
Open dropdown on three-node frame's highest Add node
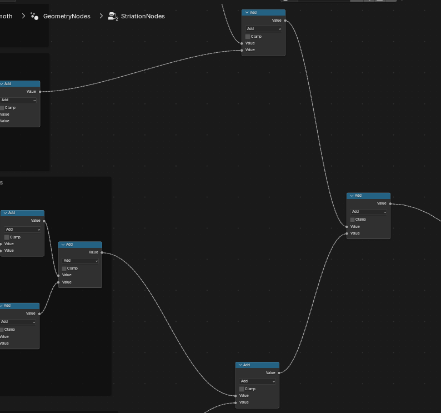click(23, 230)
